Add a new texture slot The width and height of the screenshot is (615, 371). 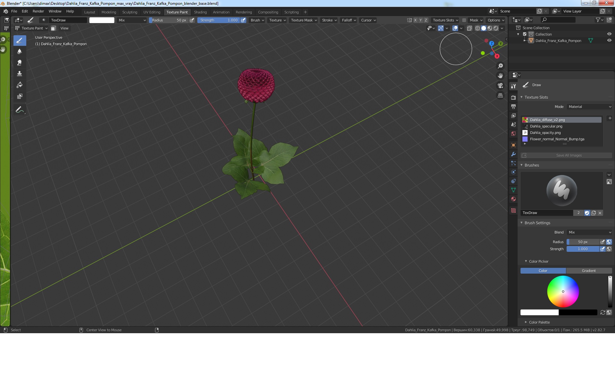coord(610,118)
